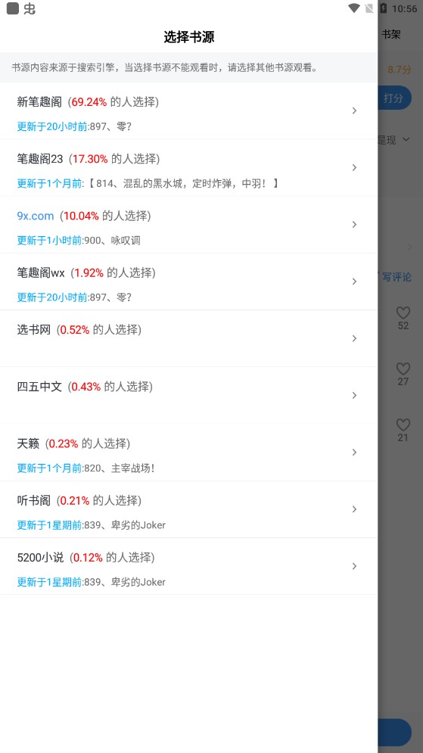The width and height of the screenshot is (423, 753).
Task: Tap the arrow beside 9x.com source
Action: (354, 224)
